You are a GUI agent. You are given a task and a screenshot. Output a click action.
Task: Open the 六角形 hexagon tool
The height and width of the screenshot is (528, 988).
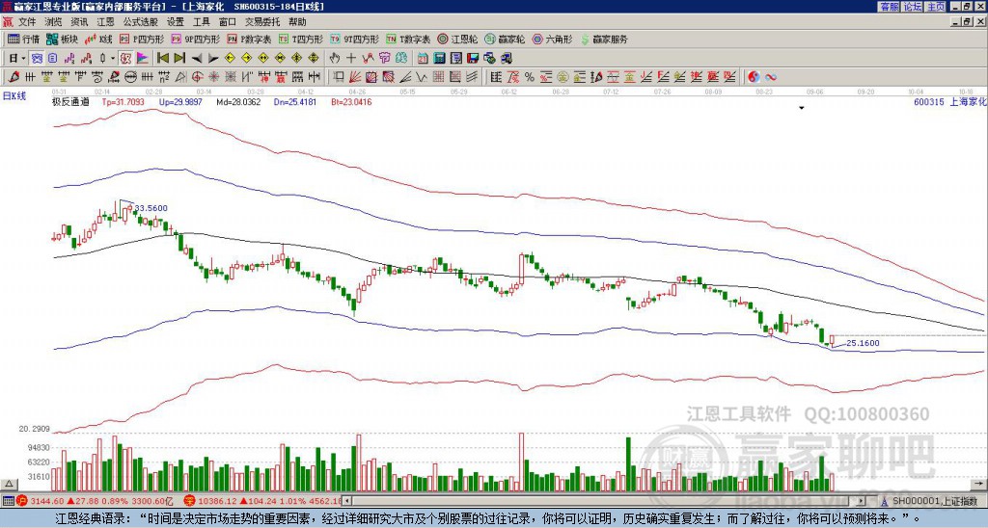pos(553,39)
